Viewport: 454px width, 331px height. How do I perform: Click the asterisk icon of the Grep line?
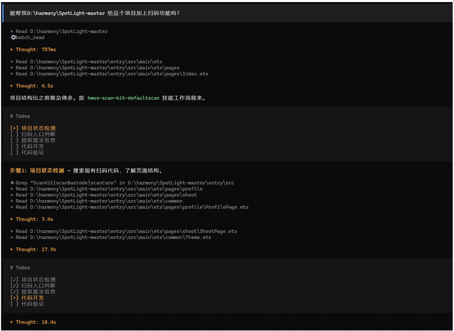[12, 183]
